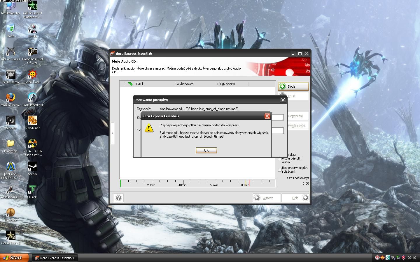Sort by Wykonawca column header
The image size is (420, 262).
pos(194,84)
